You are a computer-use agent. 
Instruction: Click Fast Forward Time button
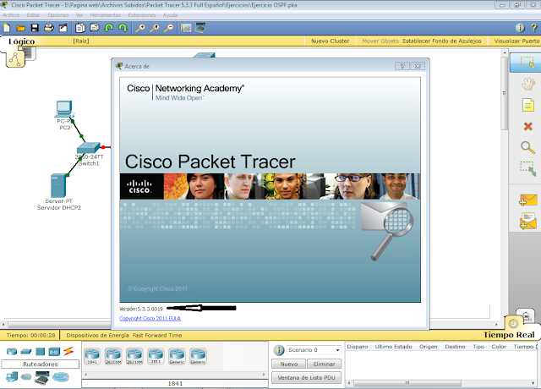(157, 335)
